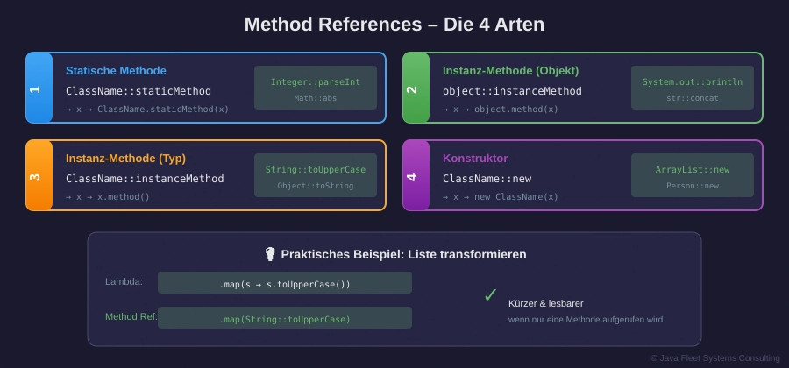Open the Instanz-Methode (Objekt) heading

[510, 71]
